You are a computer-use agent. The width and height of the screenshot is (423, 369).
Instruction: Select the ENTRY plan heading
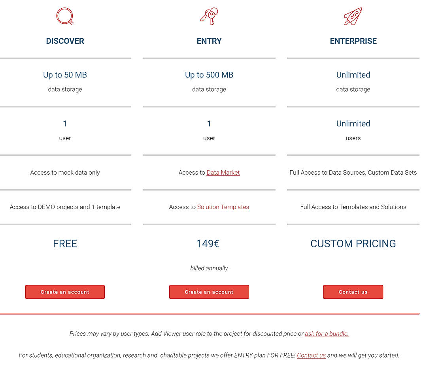209,41
